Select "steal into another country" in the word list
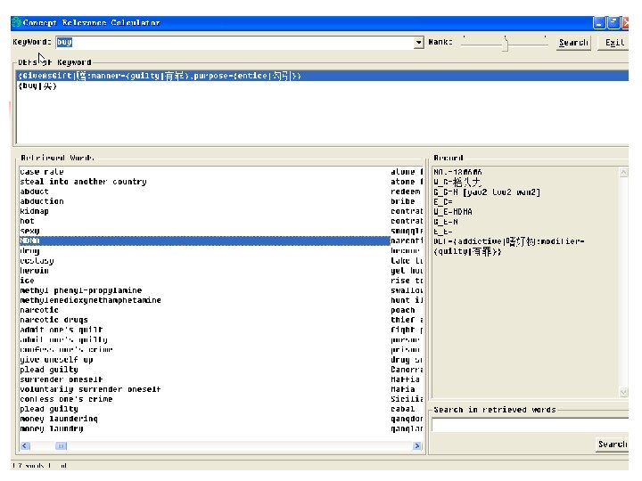Image resolution: width=642 pixels, height=481 pixels. 83,182
